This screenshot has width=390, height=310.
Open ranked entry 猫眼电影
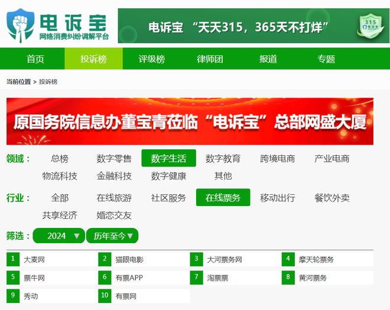pos(129,260)
